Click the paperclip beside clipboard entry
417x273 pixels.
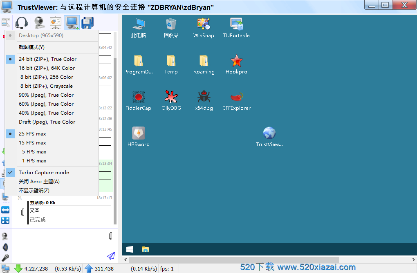point(22,212)
